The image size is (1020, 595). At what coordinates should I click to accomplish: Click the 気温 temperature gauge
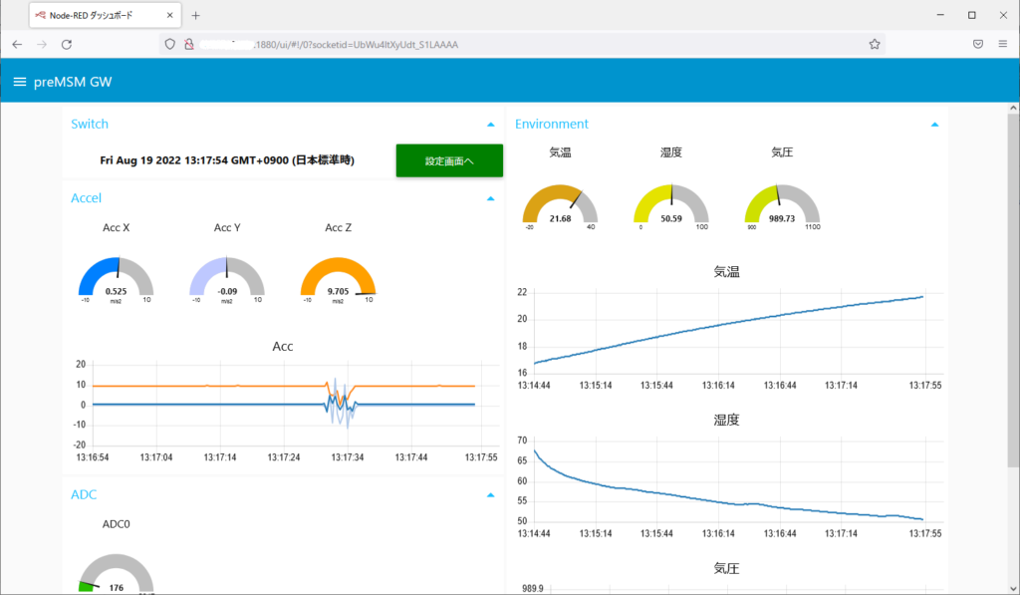pos(560,205)
